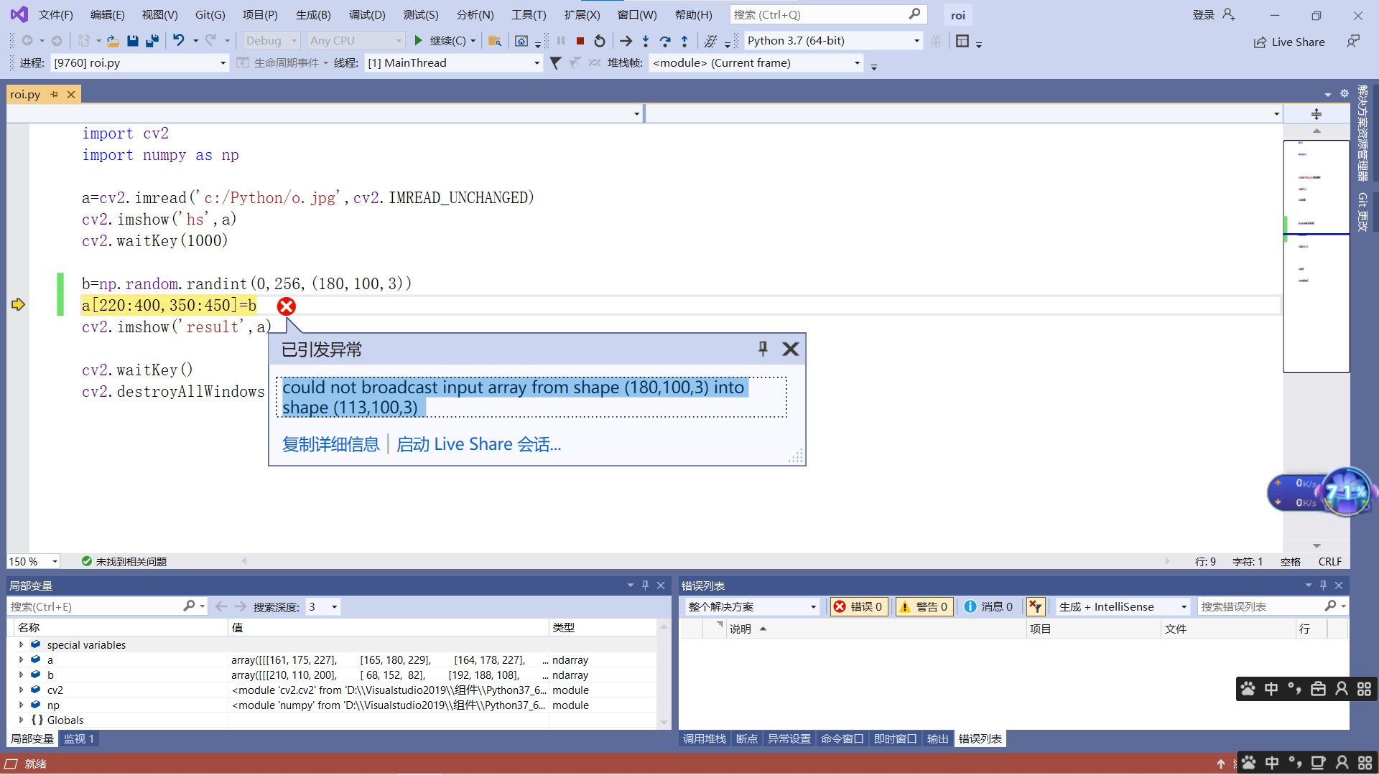Click the Live Share button
Image resolution: width=1379 pixels, height=775 pixels.
point(1289,42)
